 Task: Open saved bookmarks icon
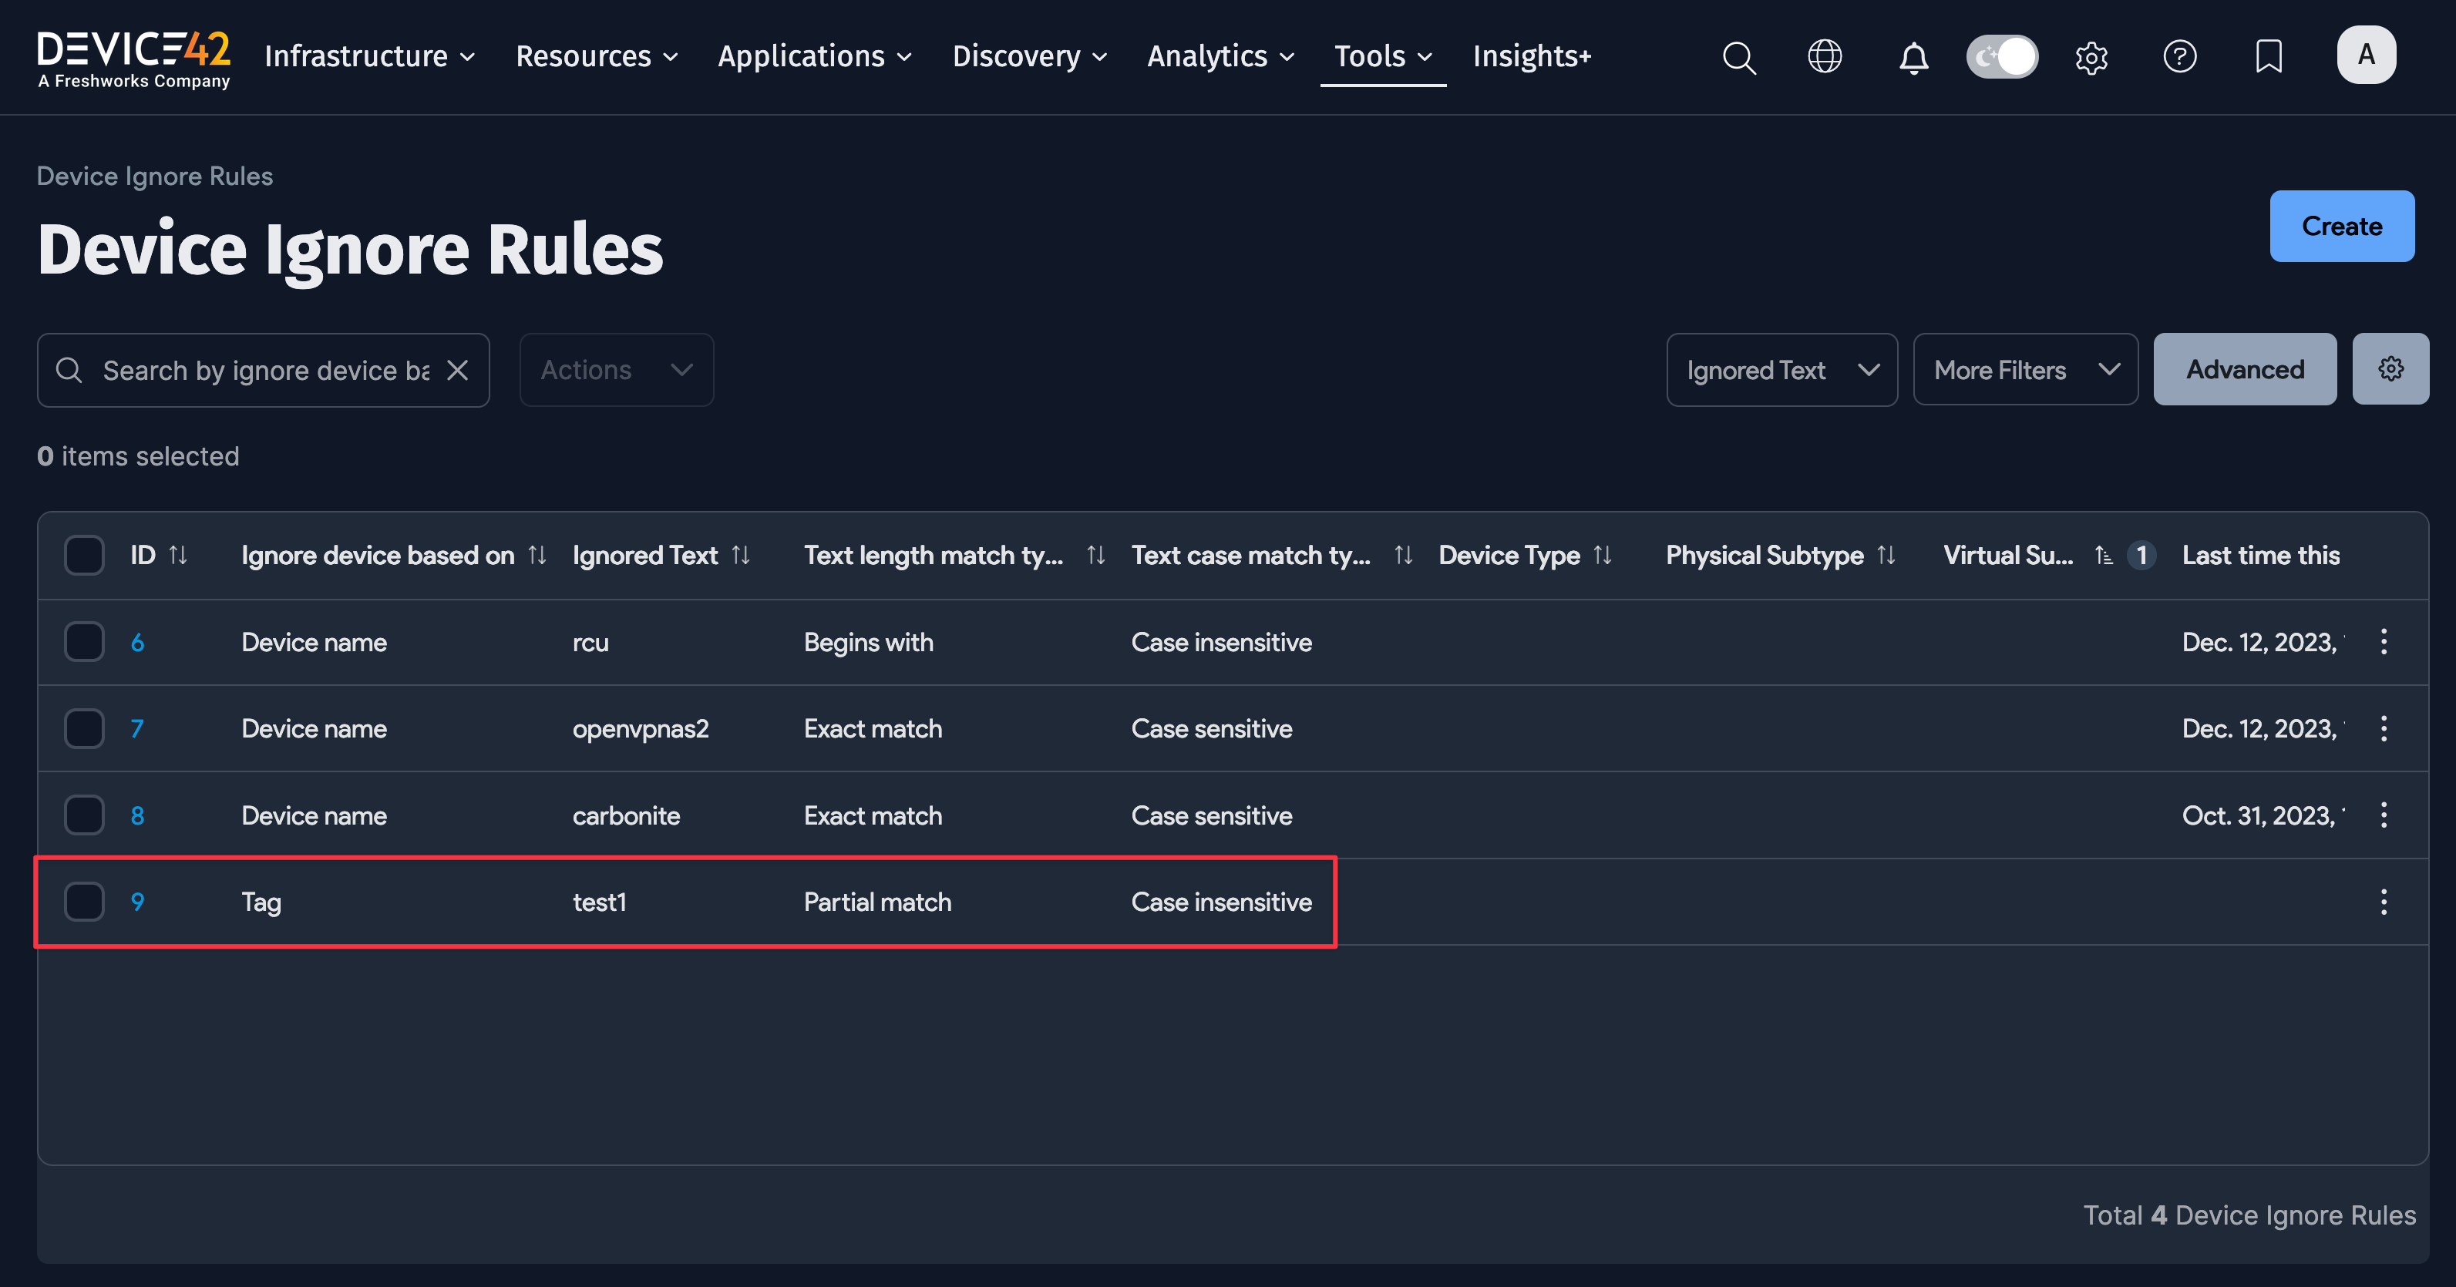click(x=2268, y=57)
